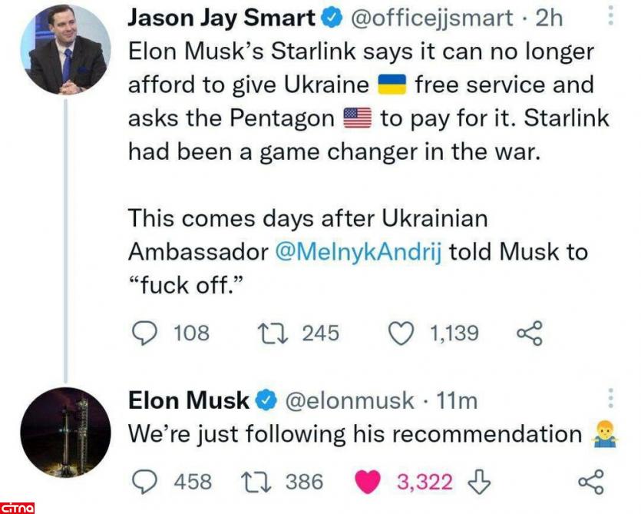Open the 2h timestamp on Jason's tweet
The image size is (641, 514).
pyautogui.click(x=549, y=17)
